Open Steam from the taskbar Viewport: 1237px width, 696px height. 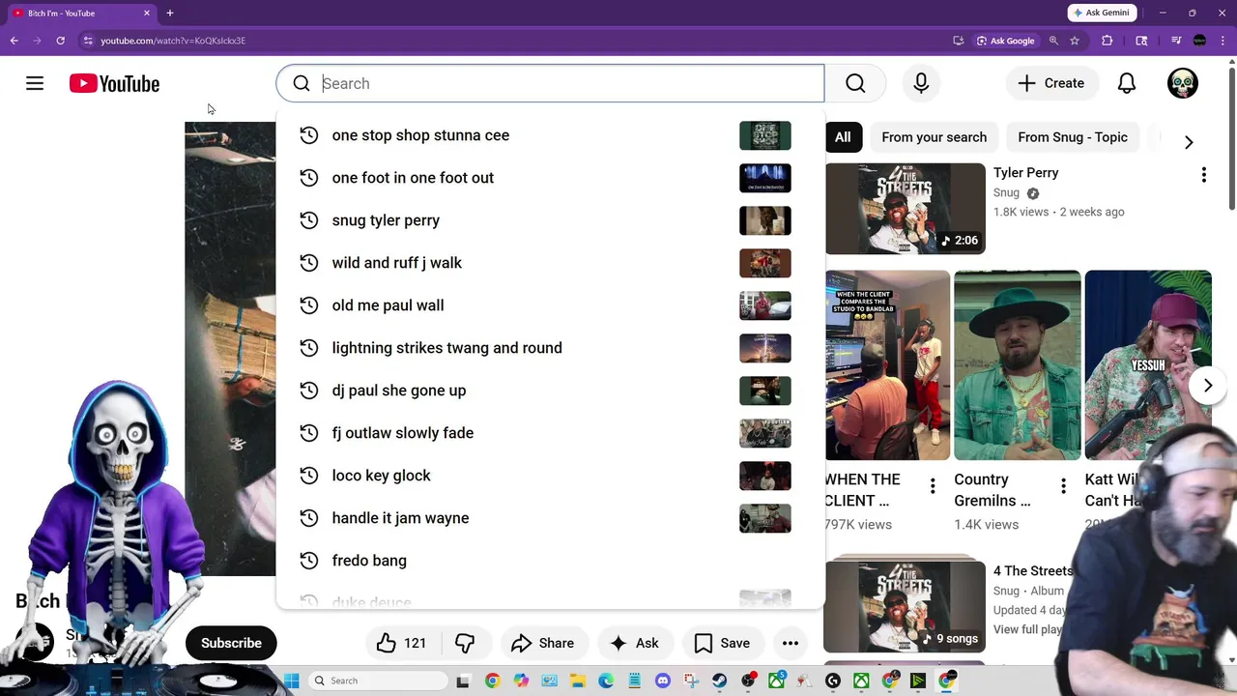[720, 681]
